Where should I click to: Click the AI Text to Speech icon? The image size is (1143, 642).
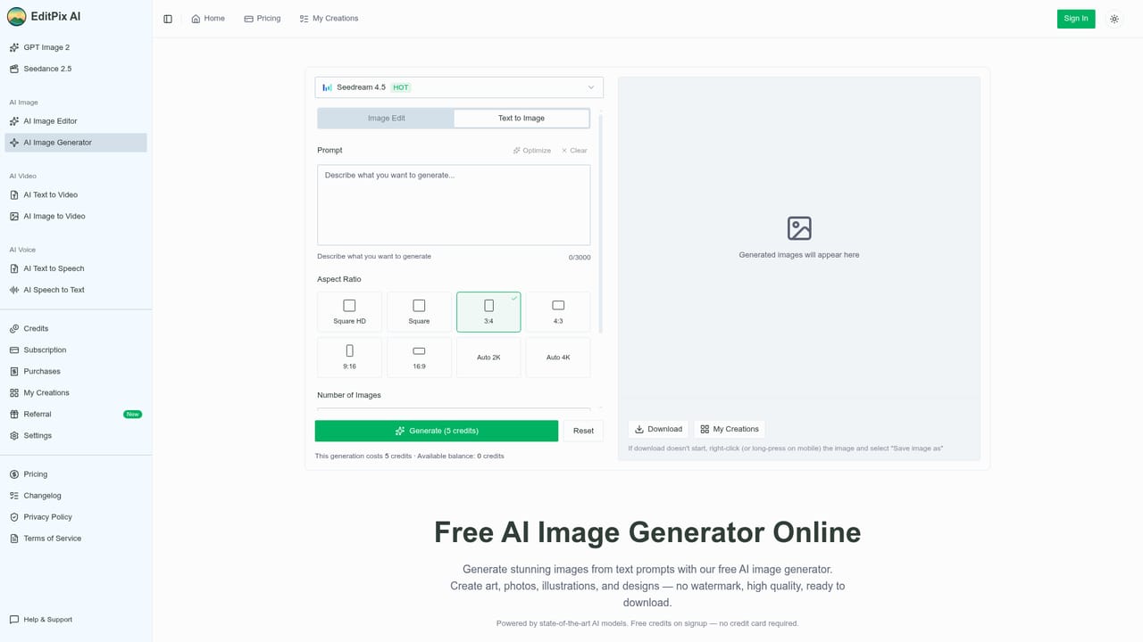[x=14, y=268]
